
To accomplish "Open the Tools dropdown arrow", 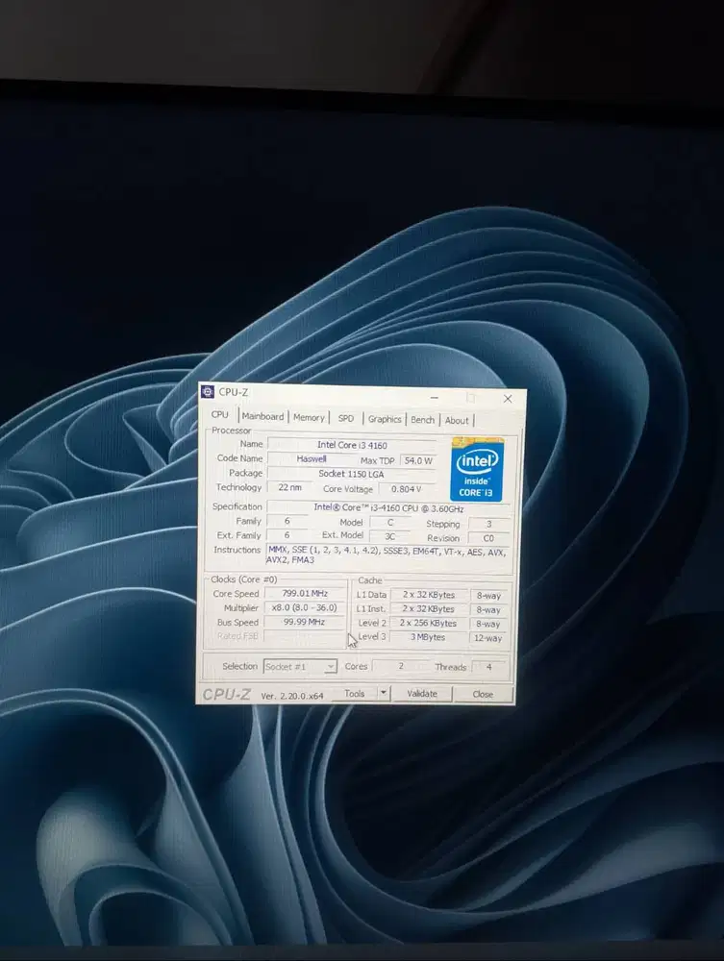I will [383, 693].
